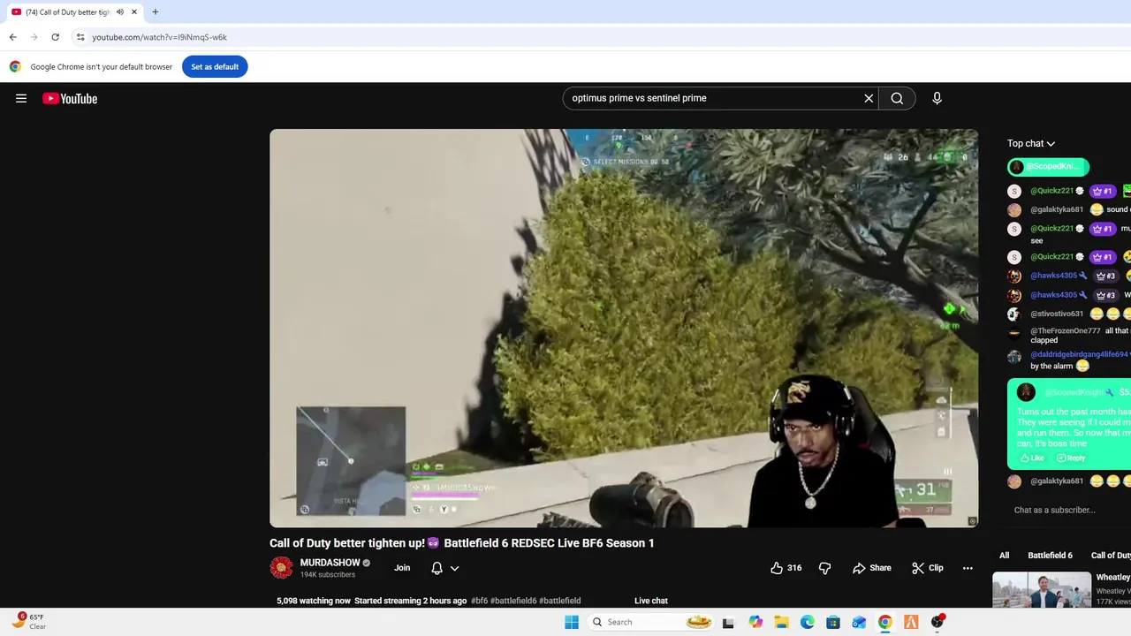Open the notification bell dropdown
Image resolution: width=1131 pixels, height=636 pixels.
tap(444, 568)
